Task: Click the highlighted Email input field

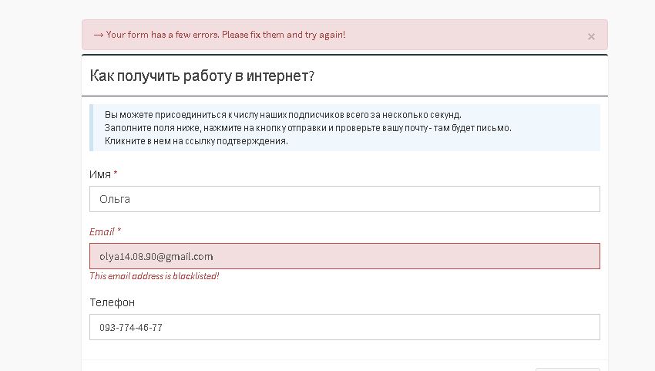Action: pos(344,256)
